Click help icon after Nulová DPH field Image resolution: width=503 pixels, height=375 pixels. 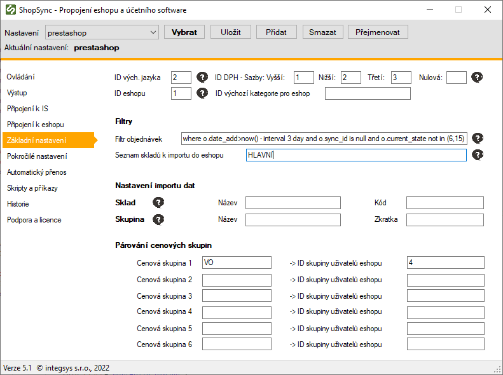(477, 78)
